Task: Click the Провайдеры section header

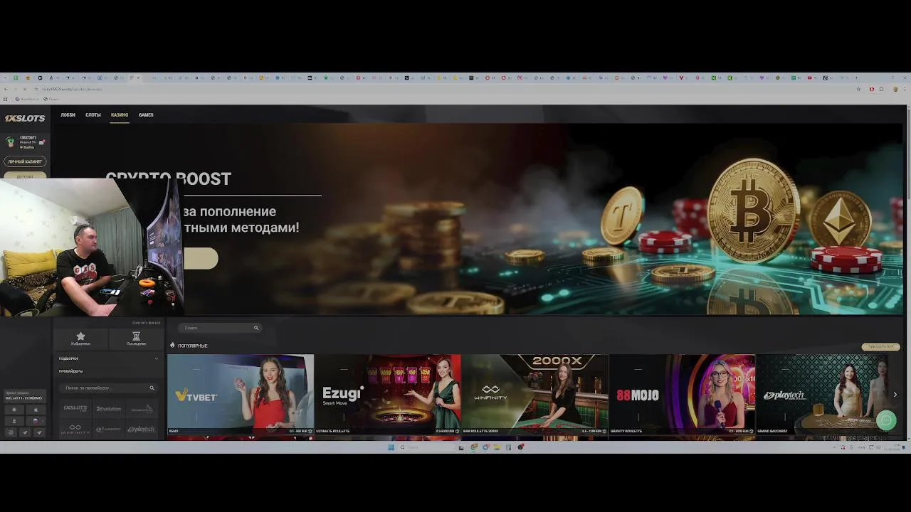Action: 70,371
